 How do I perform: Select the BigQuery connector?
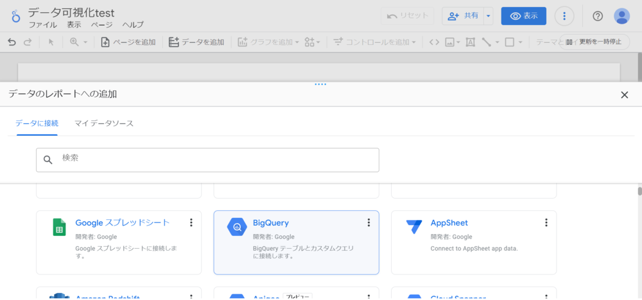(x=297, y=242)
